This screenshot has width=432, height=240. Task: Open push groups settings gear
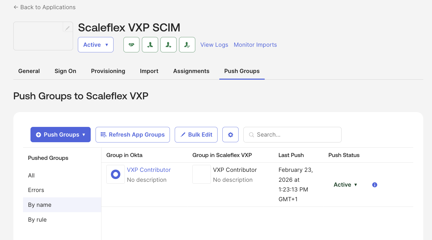tap(230, 135)
